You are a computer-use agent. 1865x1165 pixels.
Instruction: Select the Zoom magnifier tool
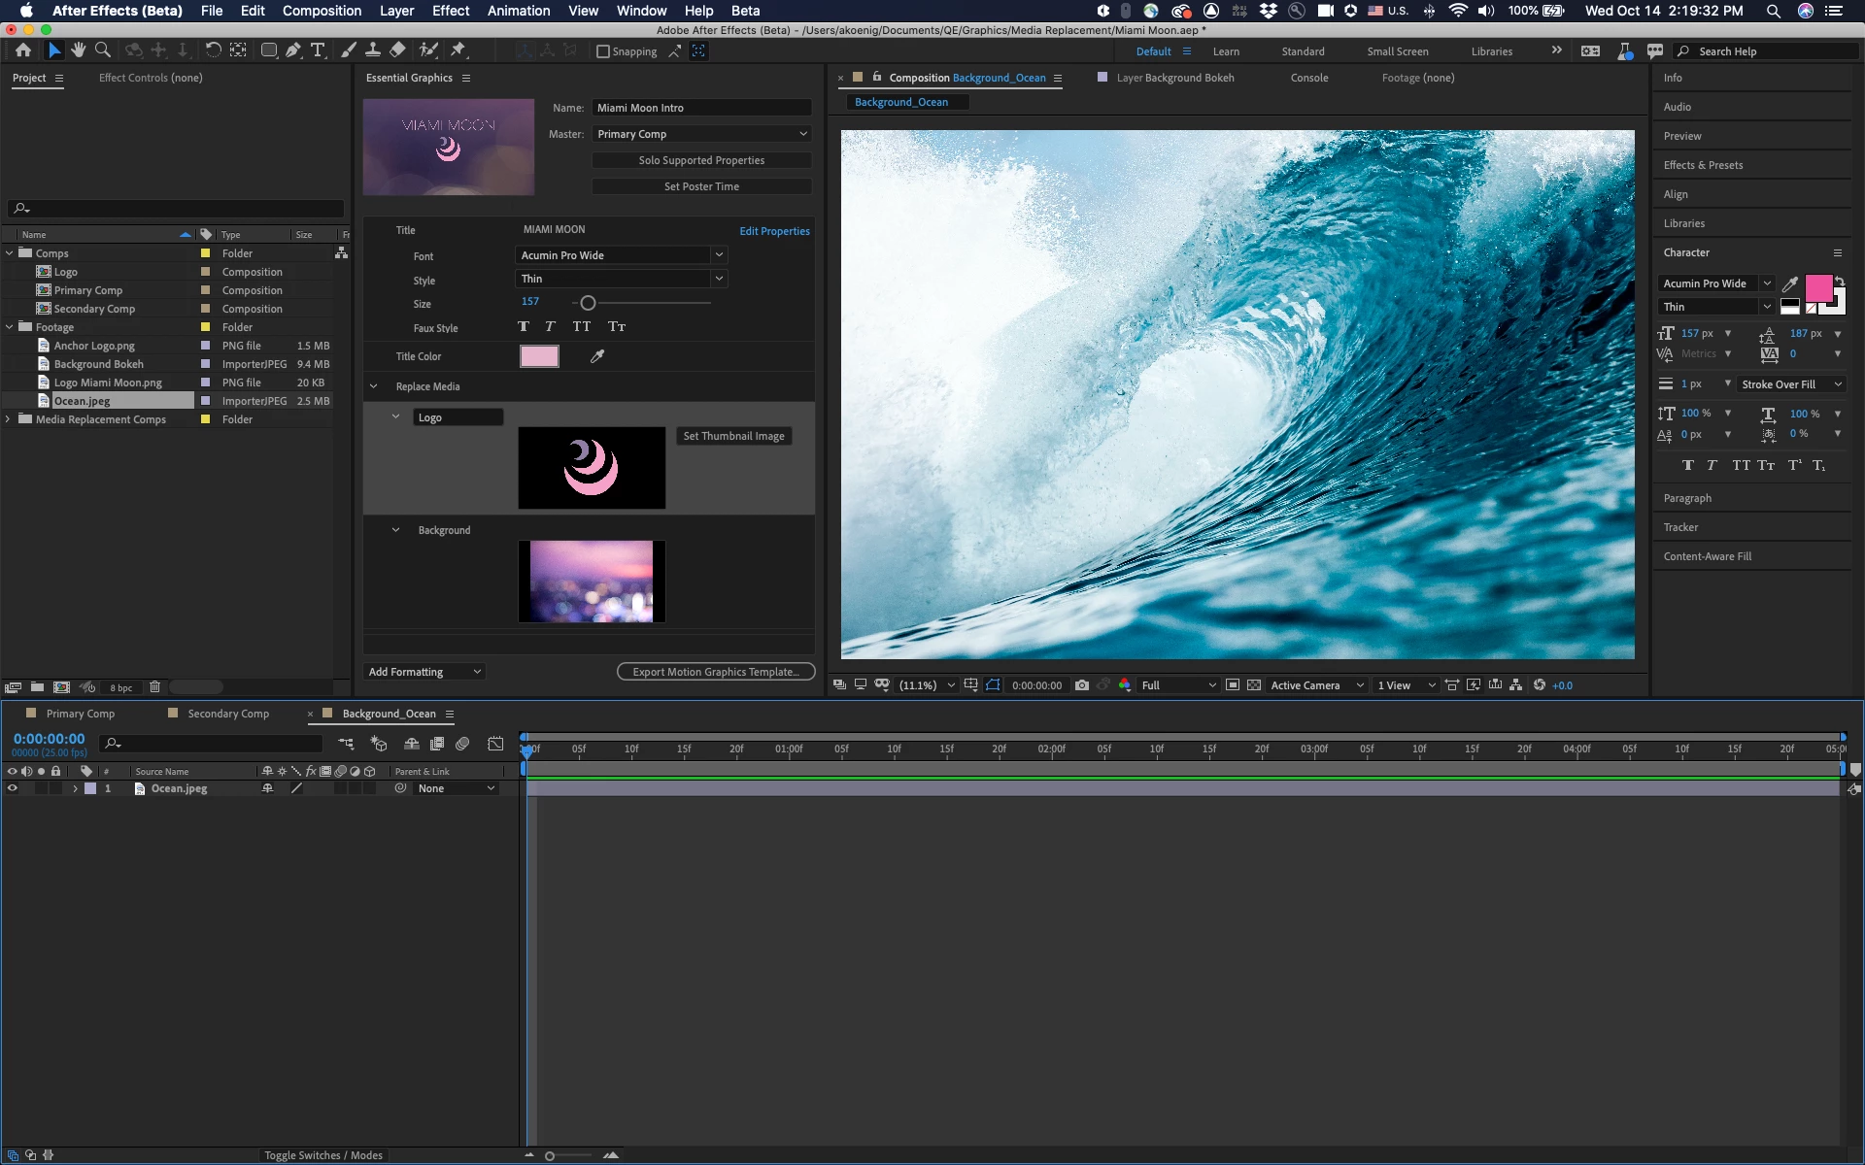[103, 50]
